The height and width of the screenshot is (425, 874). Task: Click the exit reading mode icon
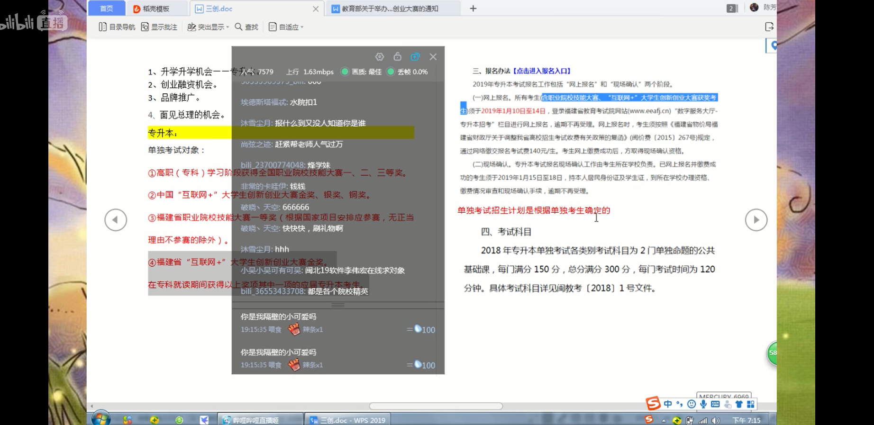point(769,27)
